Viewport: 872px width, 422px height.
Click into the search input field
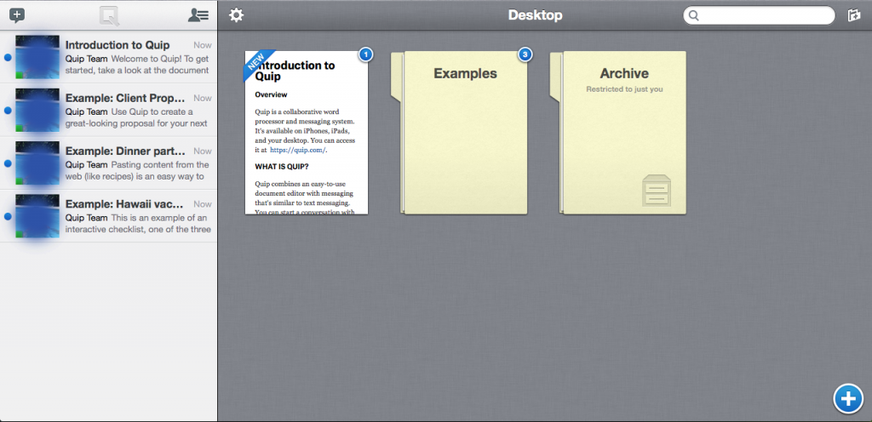759,15
